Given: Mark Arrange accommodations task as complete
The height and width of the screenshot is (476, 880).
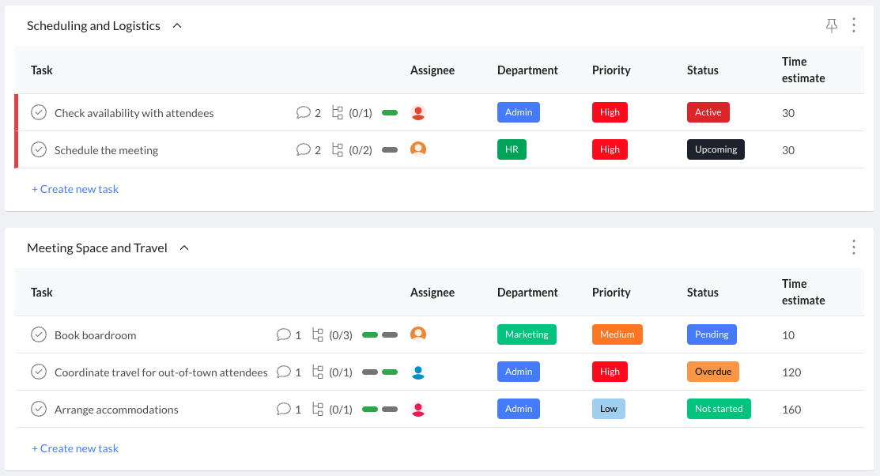Looking at the screenshot, I should pos(39,410).
